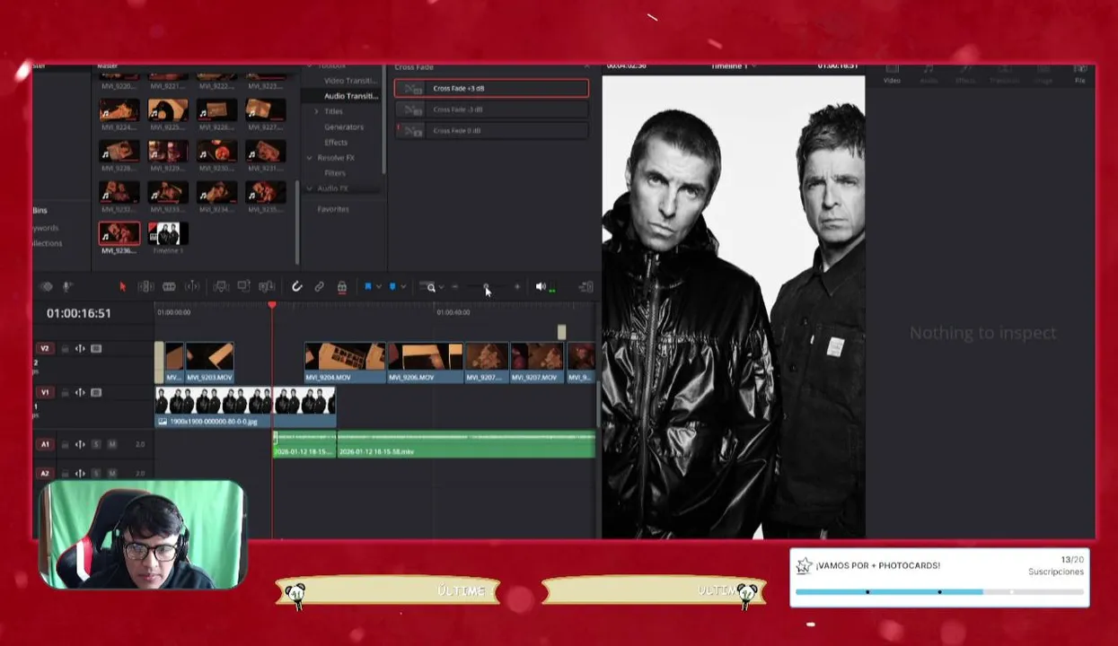Screen dimensions: 1118x646
Task: Open the marker color dropdown arrow
Action: (403, 287)
